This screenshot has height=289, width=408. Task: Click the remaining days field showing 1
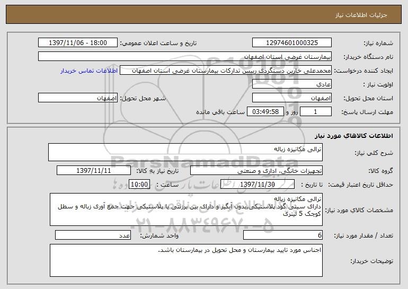pyautogui.click(x=316, y=112)
